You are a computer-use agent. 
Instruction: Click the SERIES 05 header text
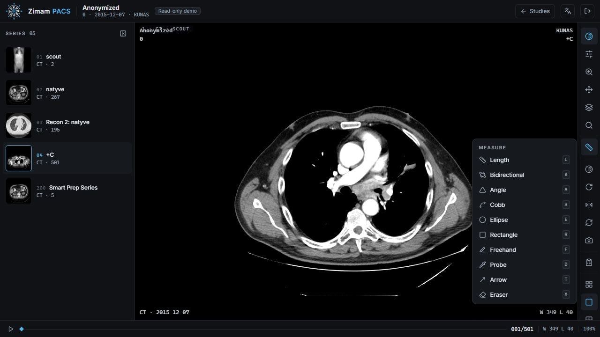tap(21, 34)
